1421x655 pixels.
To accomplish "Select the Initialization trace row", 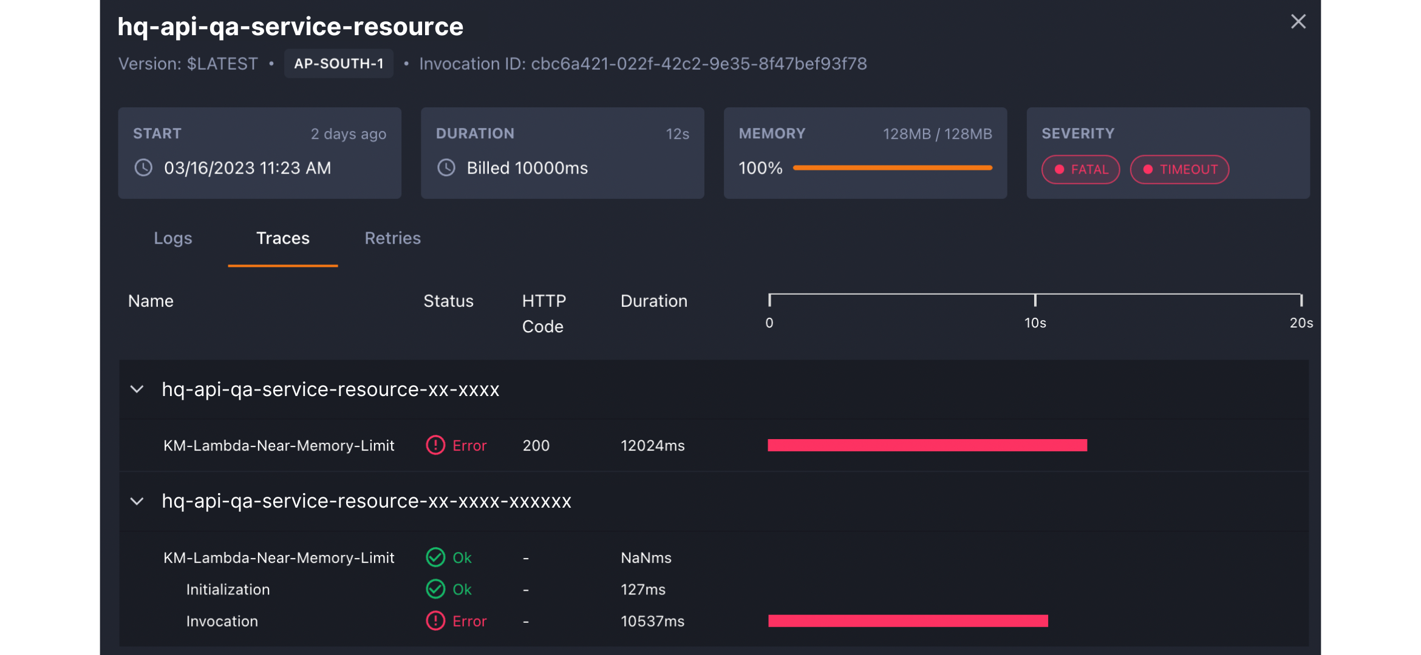I will coord(714,589).
